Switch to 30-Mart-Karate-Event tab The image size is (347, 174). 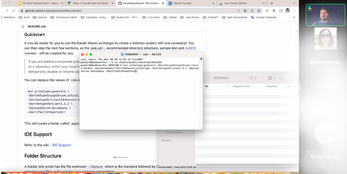pos(40,3)
